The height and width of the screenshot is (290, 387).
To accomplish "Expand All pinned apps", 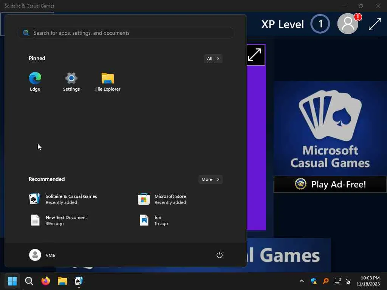I will tap(213, 59).
